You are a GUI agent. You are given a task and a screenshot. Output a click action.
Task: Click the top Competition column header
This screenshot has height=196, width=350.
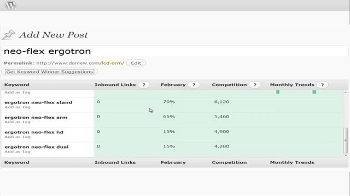click(x=229, y=85)
